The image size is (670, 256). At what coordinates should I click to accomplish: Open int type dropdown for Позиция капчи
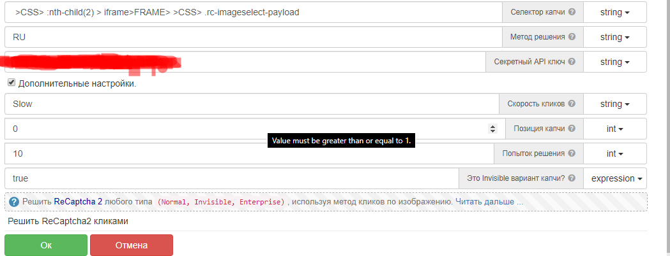point(615,129)
